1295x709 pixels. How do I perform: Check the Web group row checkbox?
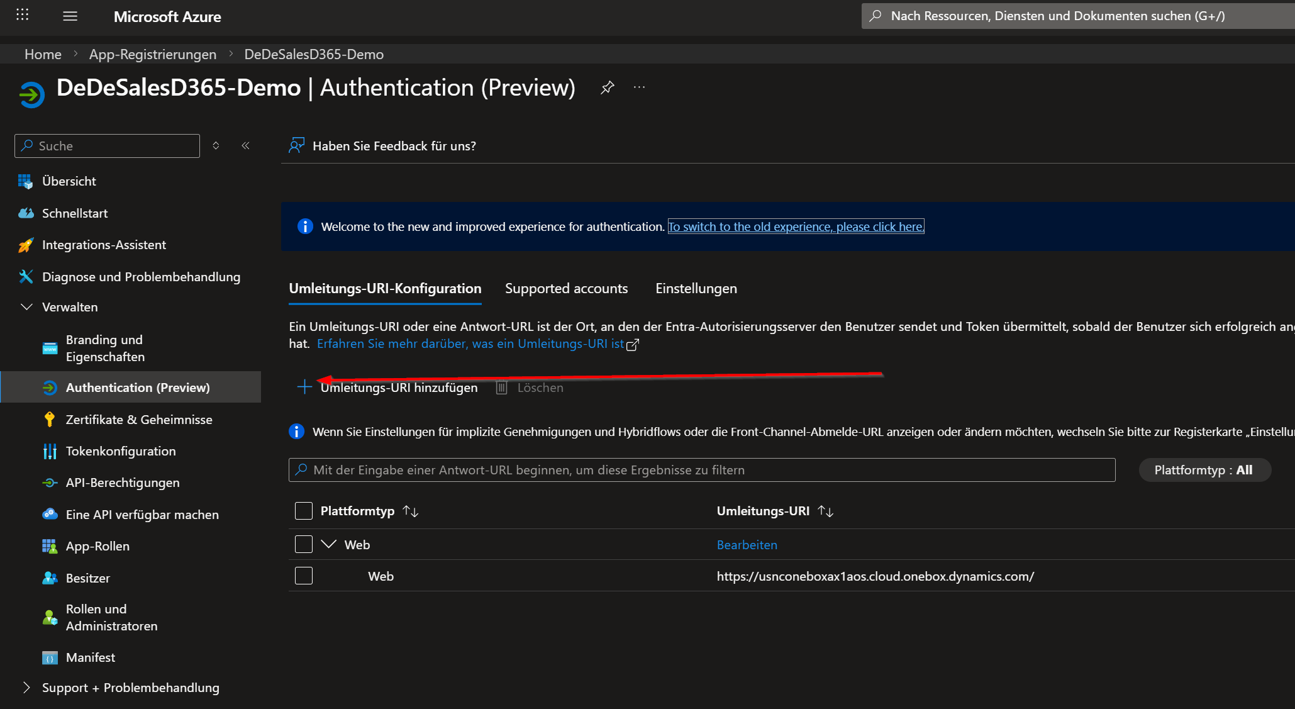click(304, 544)
